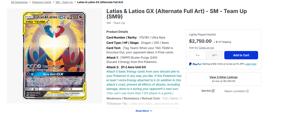Click the chevron arrow in the quantity selector

198,55
